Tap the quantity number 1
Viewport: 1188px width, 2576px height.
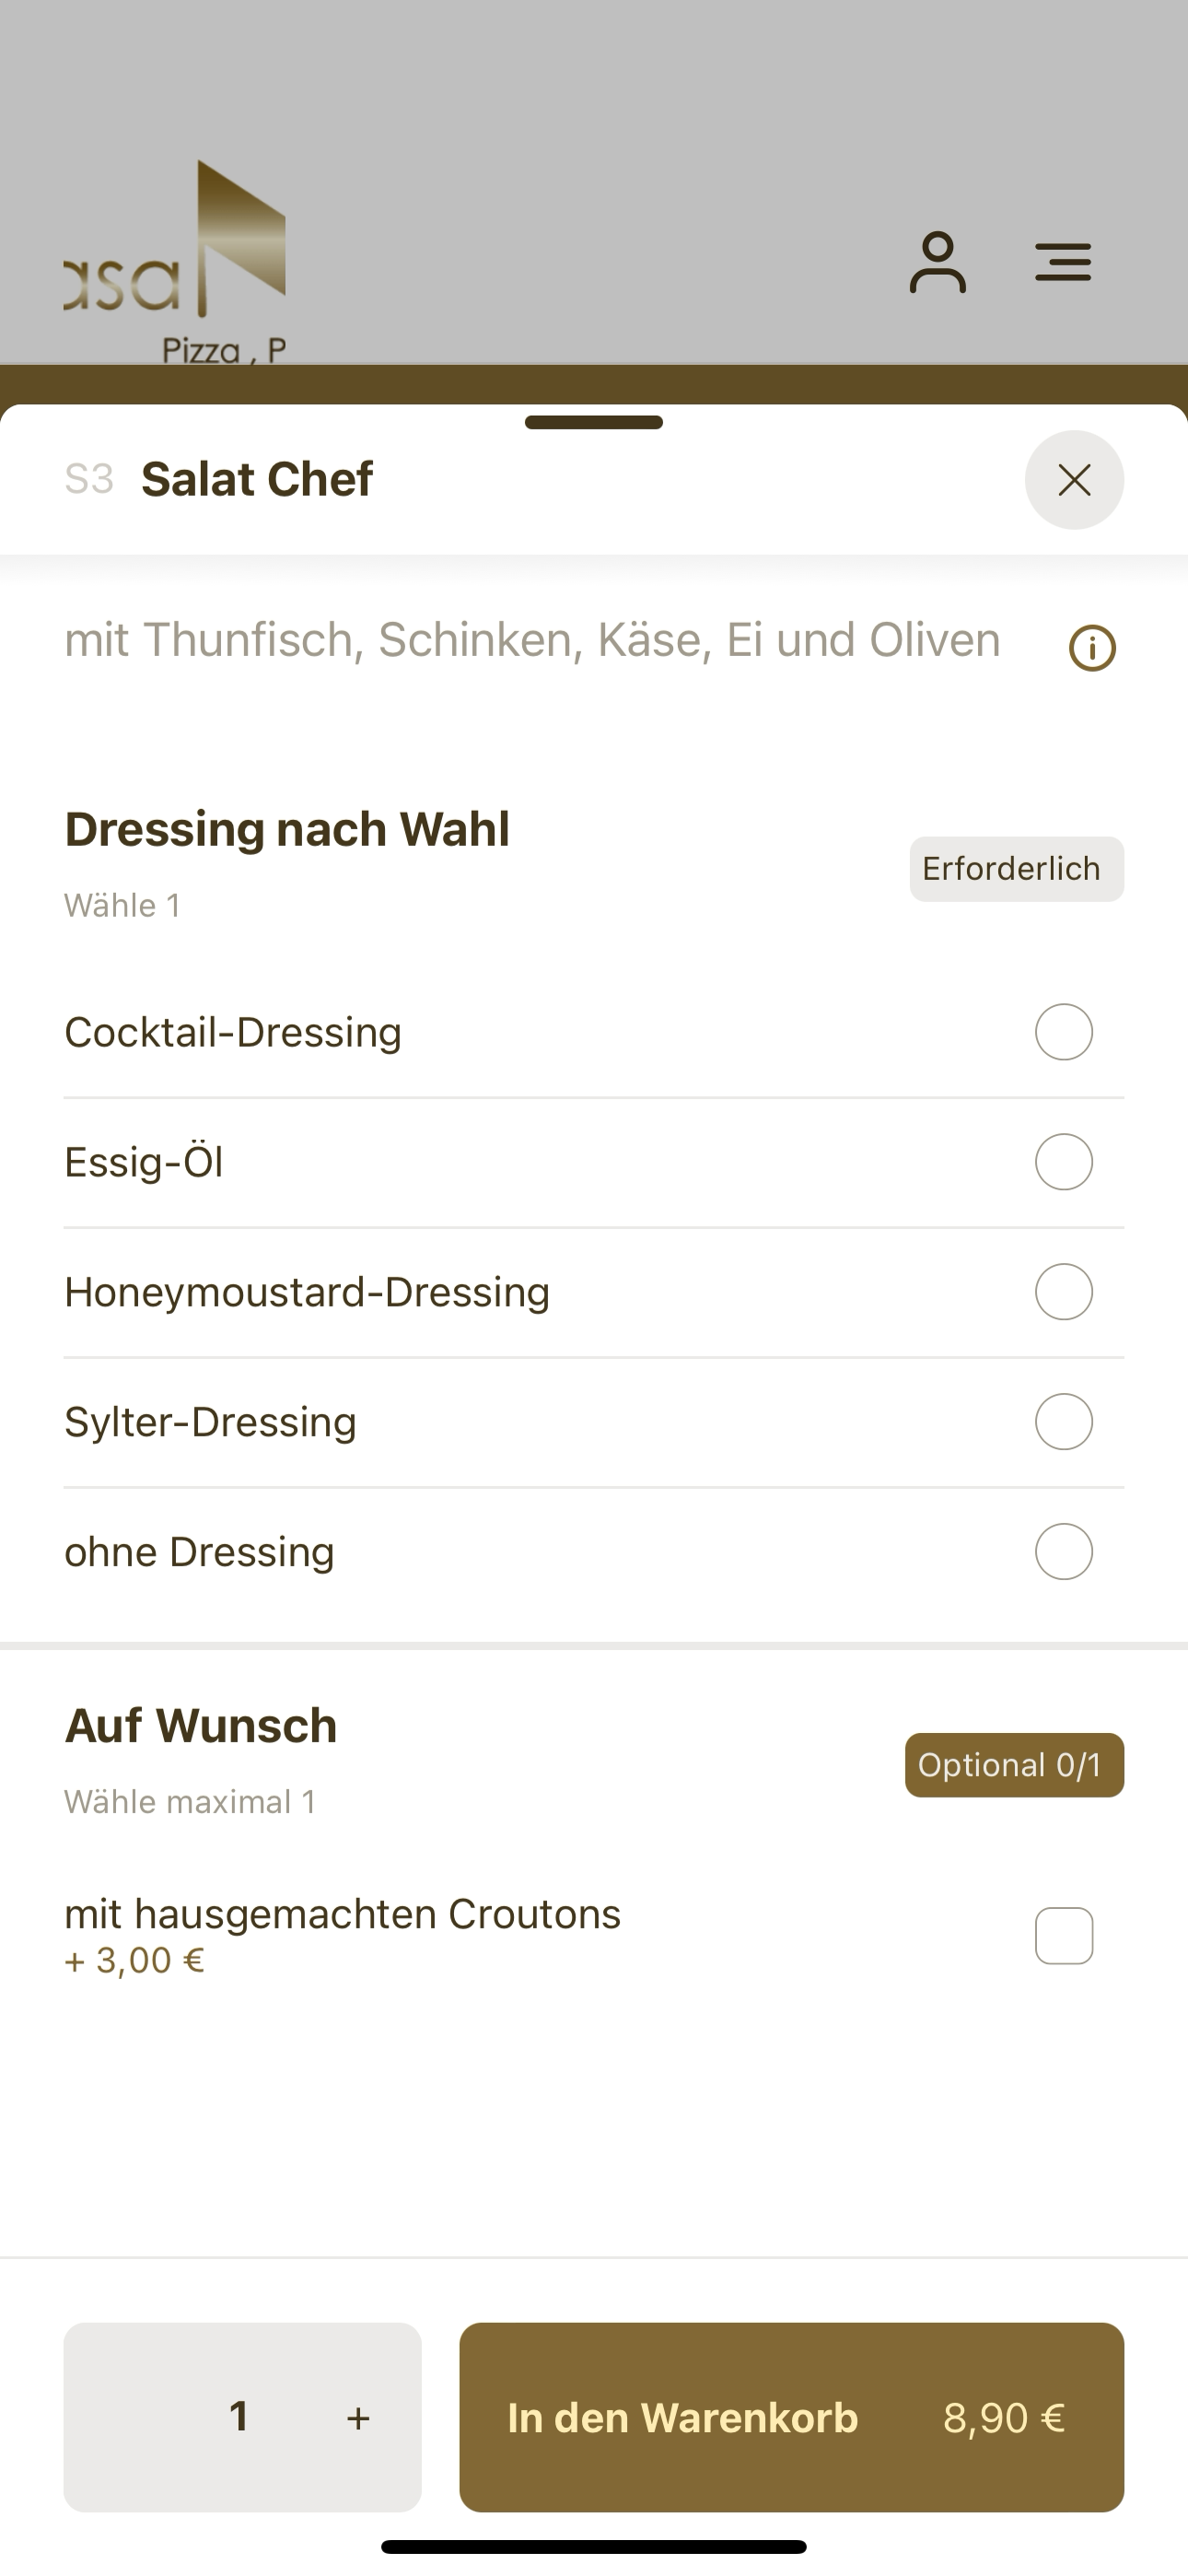239,2416
